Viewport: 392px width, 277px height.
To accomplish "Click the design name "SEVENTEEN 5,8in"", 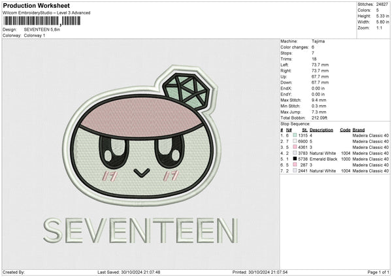I will pyautogui.click(x=42, y=29).
